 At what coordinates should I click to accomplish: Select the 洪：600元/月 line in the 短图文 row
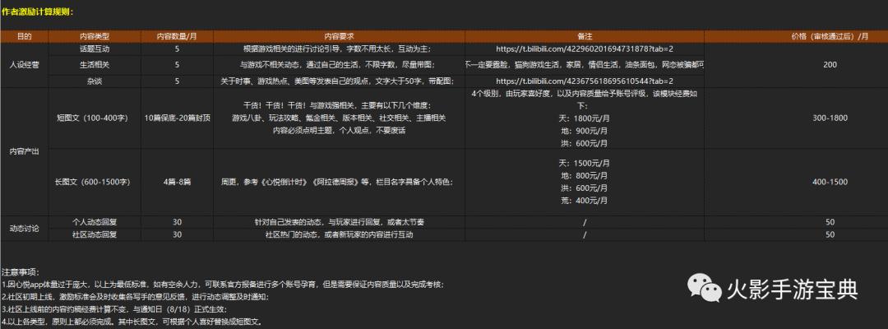[x=585, y=143]
